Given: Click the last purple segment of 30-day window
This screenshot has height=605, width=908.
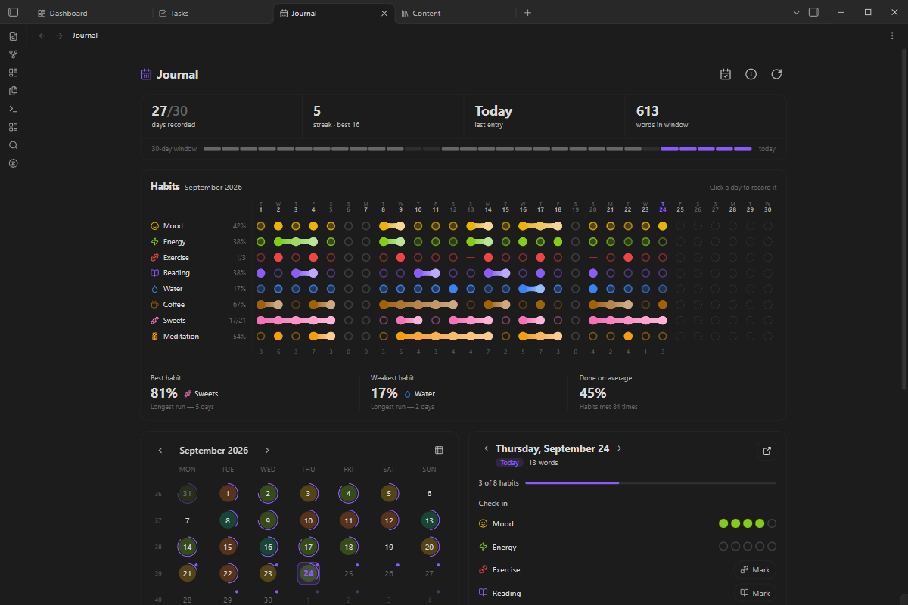Looking at the screenshot, I should [x=743, y=149].
